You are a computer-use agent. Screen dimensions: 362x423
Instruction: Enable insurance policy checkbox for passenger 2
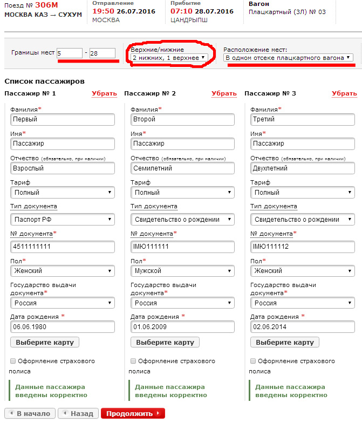click(x=133, y=361)
